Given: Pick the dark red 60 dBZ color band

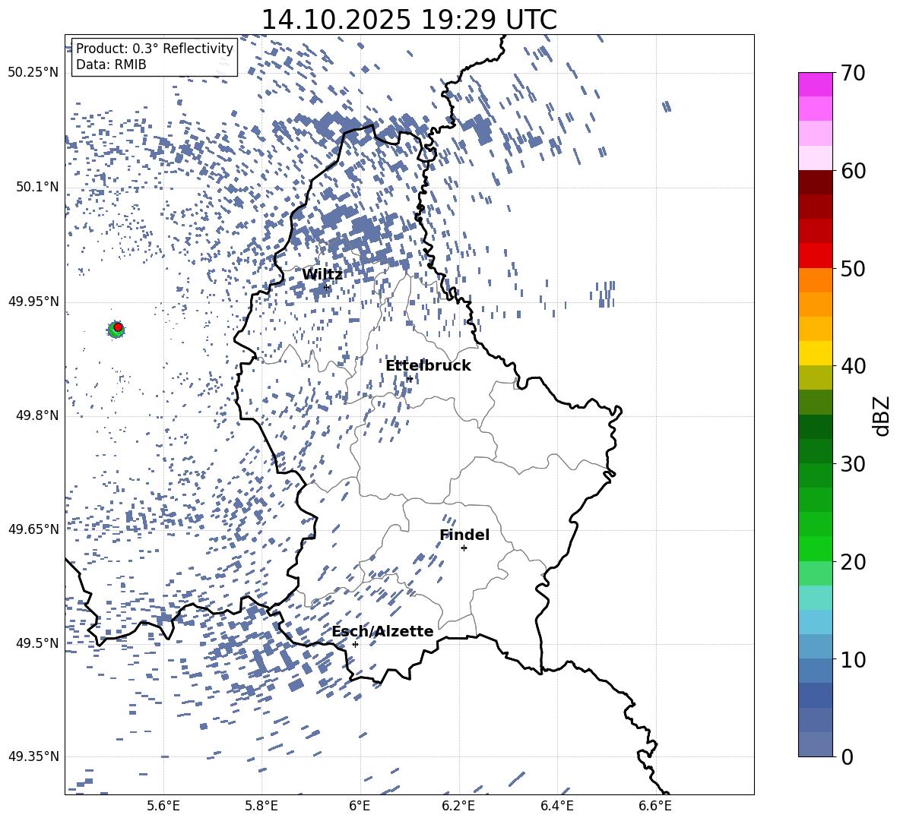Looking at the screenshot, I should pyautogui.click(x=815, y=182).
